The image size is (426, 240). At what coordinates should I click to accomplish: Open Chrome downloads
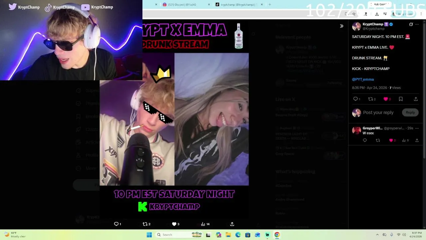[377, 14]
